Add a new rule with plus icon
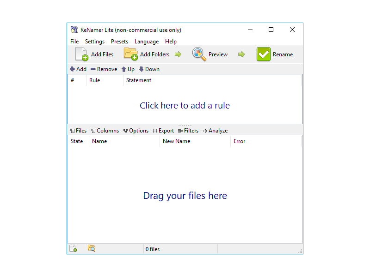 78,69
